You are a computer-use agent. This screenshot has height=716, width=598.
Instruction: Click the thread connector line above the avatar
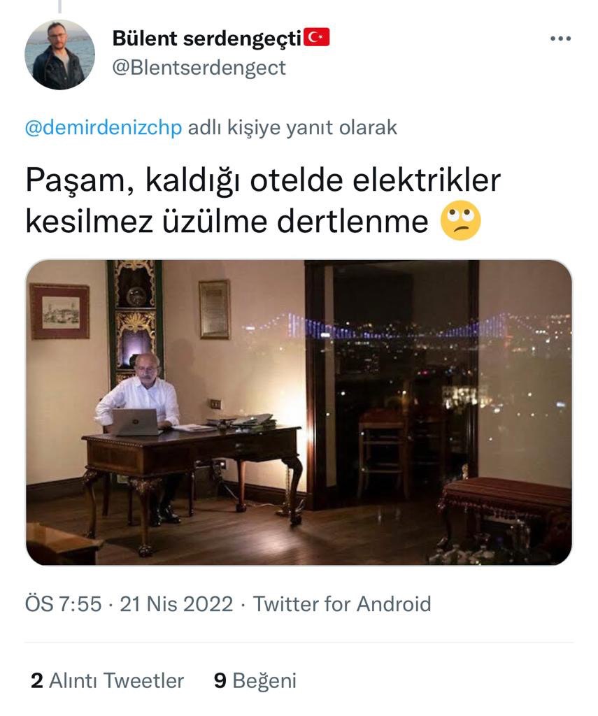coord(59,6)
